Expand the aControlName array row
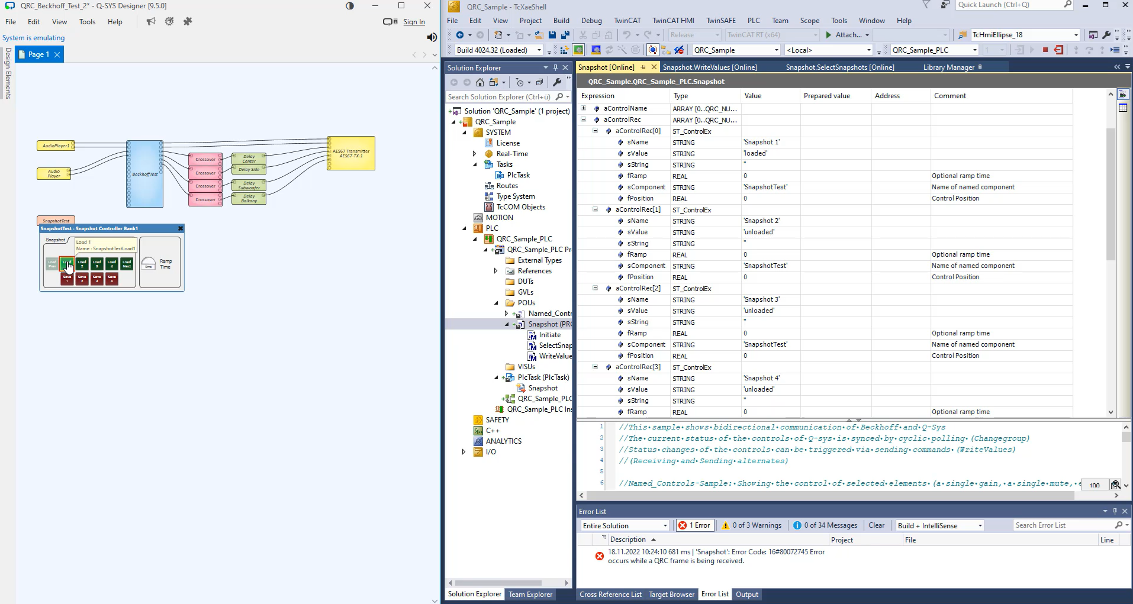Screen dimensions: 1133x604 pyautogui.click(x=583, y=108)
